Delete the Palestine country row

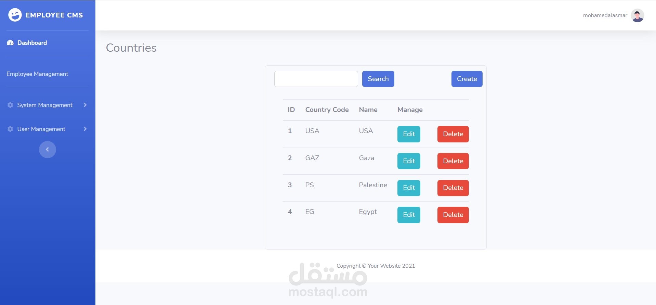tap(453, 188)
